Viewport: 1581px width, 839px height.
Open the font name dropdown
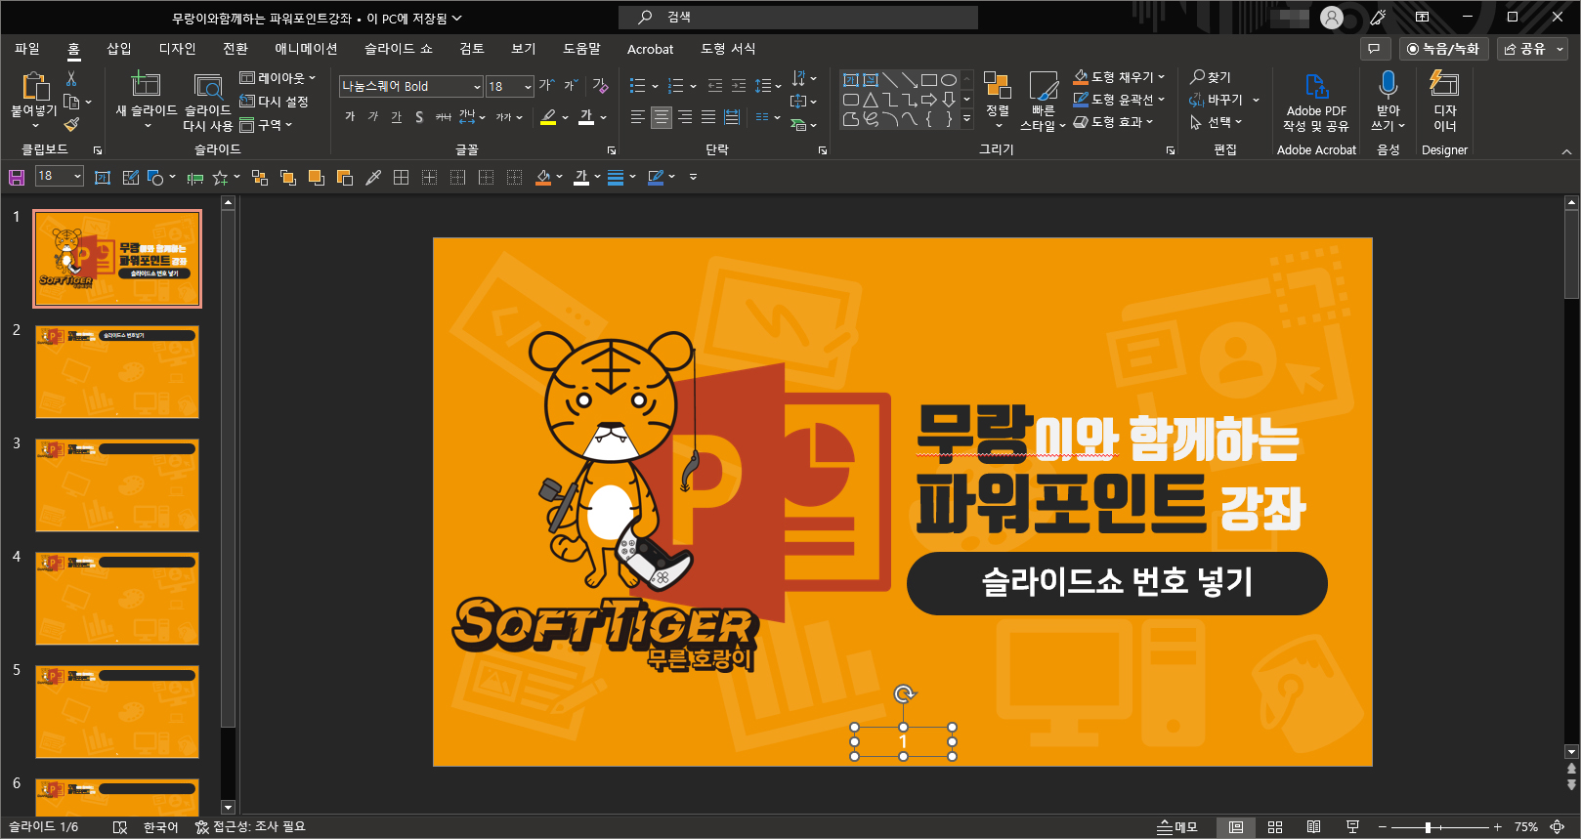pyautogui.click(x=477, y=87)
